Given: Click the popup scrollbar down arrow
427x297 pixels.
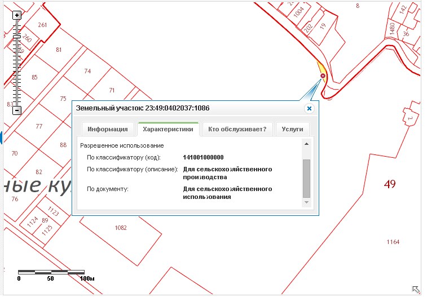Looking at the screenshot, I should coord(306,202).
